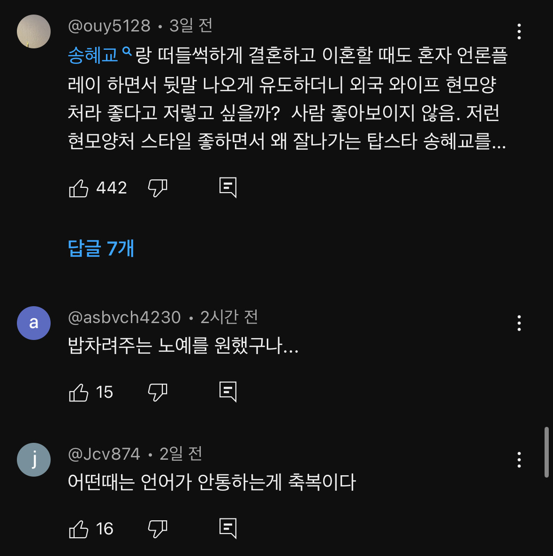This screenshot has width=553, height=556.
Task: Click the dislike icon on @Jcv874's comment
Action: click(158, 529)
